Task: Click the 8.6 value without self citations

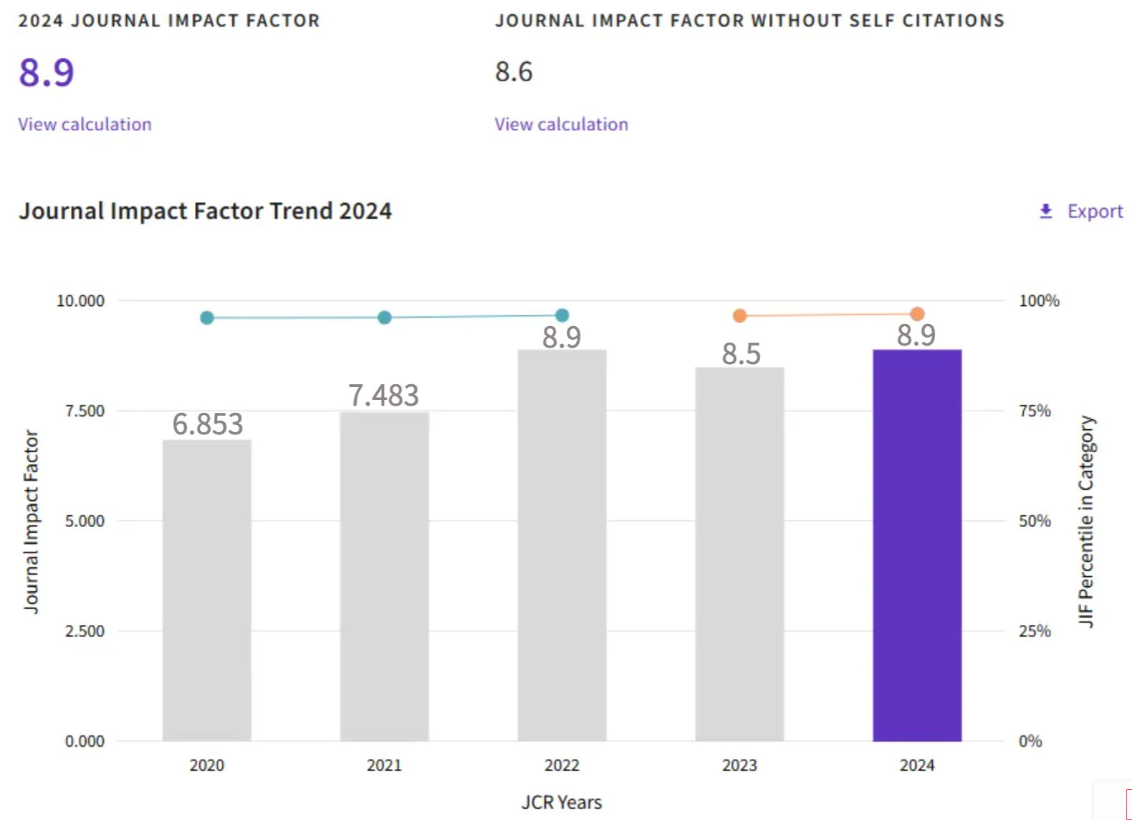Action: 514,72
